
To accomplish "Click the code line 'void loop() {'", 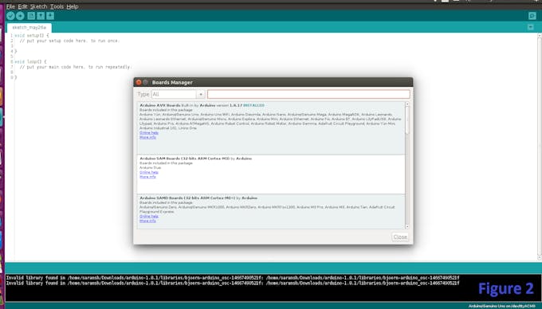I will coord(30,62).
